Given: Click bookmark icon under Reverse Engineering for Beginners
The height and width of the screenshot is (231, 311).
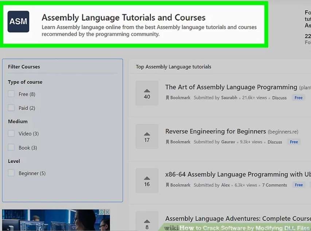Looking at the screenshot, I should point(167,142).
